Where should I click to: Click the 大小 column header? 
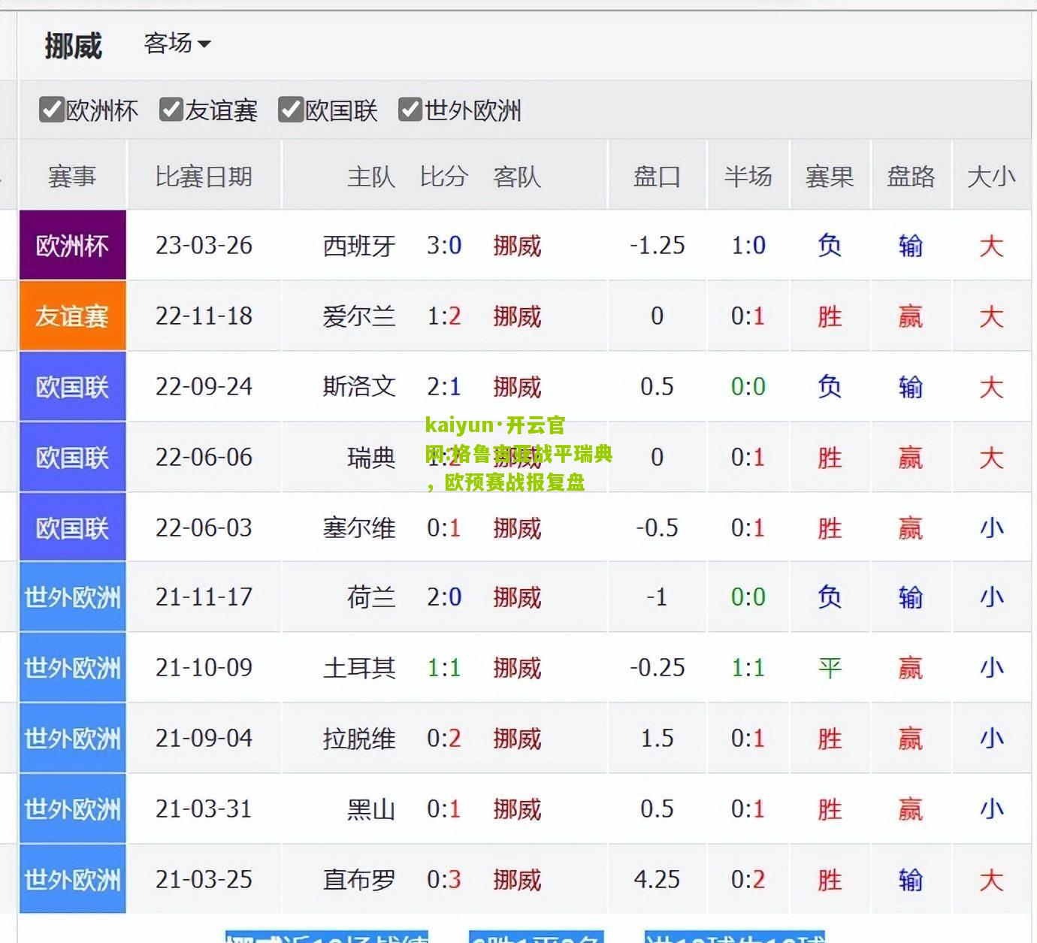(x=991, y=177)
